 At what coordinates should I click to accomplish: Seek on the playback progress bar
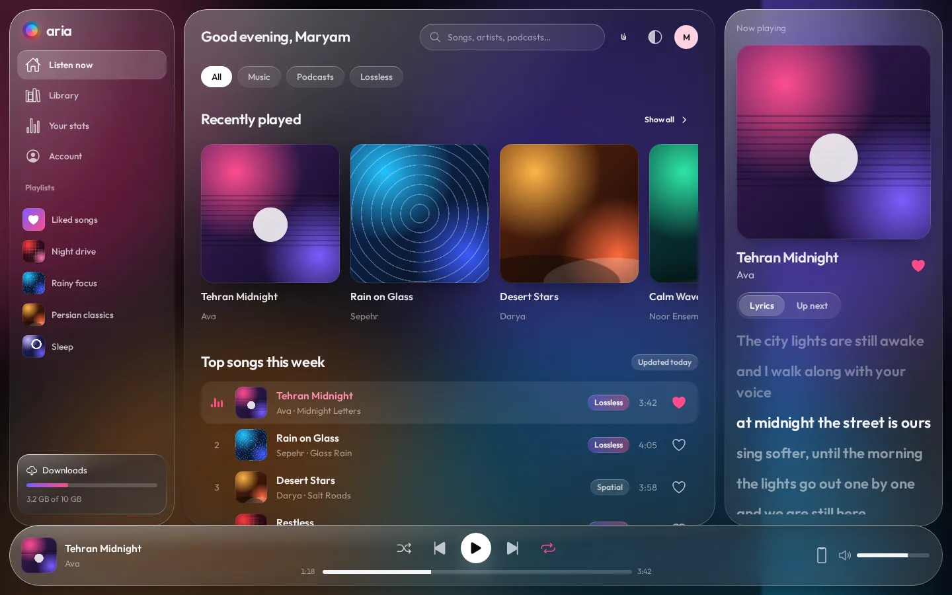point(477,572)
